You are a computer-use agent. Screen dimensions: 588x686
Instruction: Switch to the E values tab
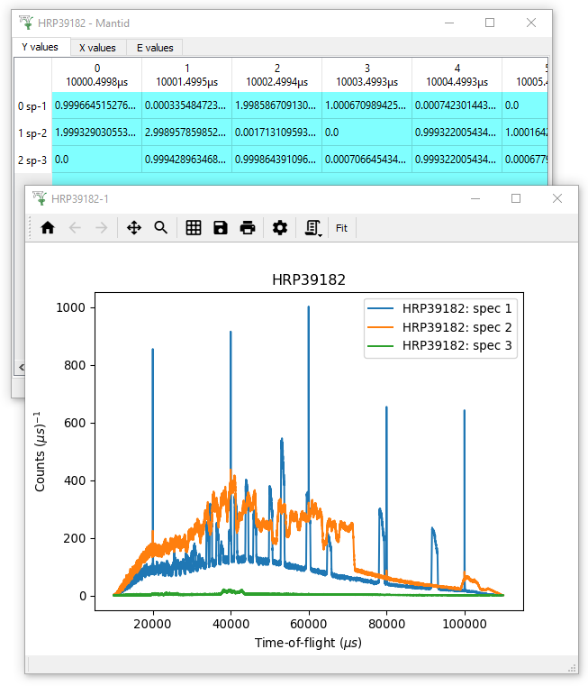pos(155,48)
